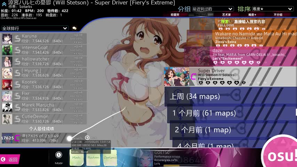This screenshot has width=297, height=167.
Task: Select hallowatcher's avatar
Action: pos(7,62)
